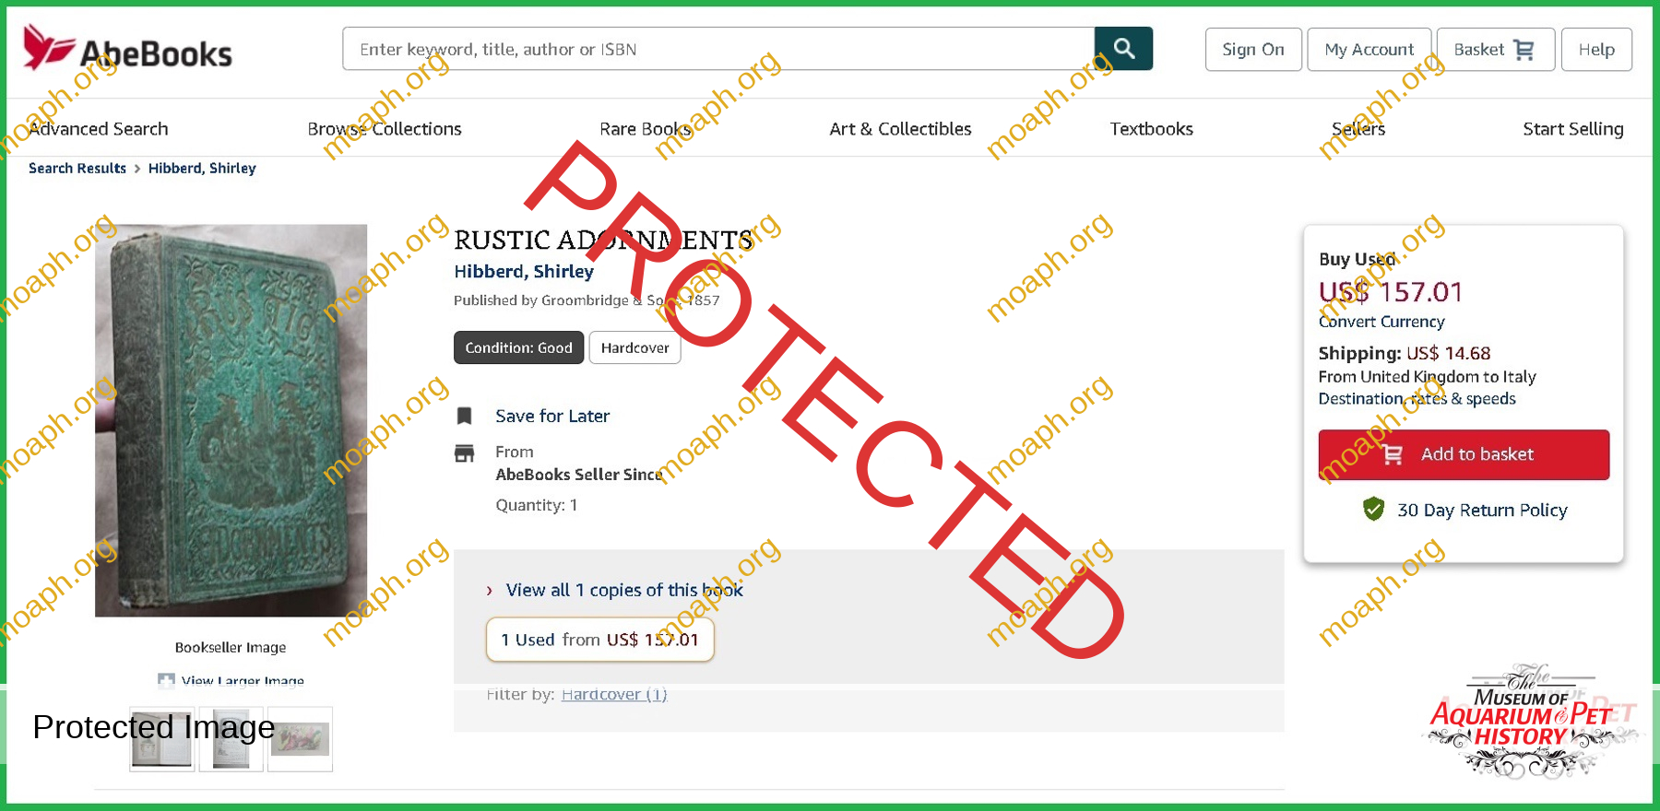The image size is (1660, 811).
Task: Click the magnifying glass search button
Action: (1123, 49)
